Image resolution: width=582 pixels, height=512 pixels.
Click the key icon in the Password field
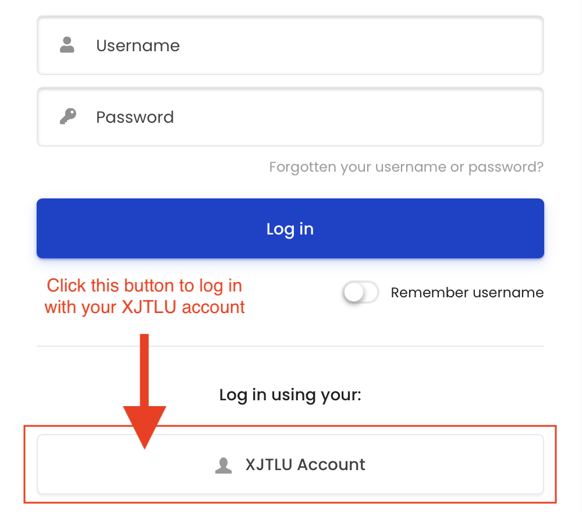coord(68,116)
